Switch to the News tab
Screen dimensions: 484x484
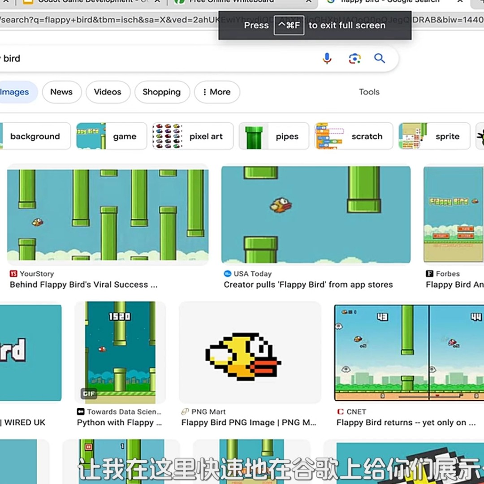[61, 92]
